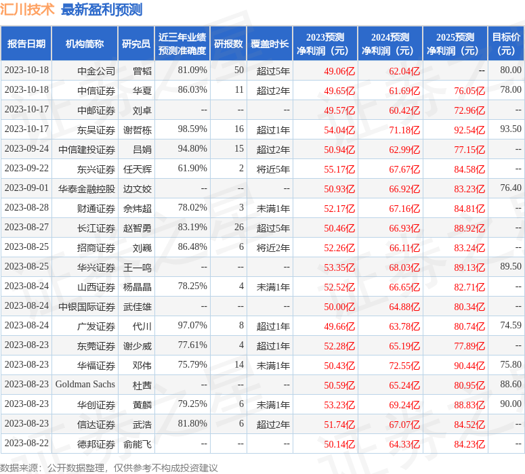Select the Goldman Sachs institution cell

tap(85, 385)
